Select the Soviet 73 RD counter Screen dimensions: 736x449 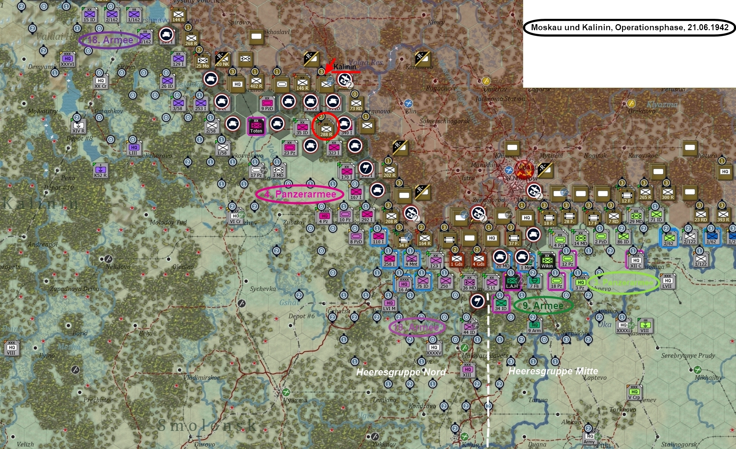pyautogui.click(x=356, y=104)
